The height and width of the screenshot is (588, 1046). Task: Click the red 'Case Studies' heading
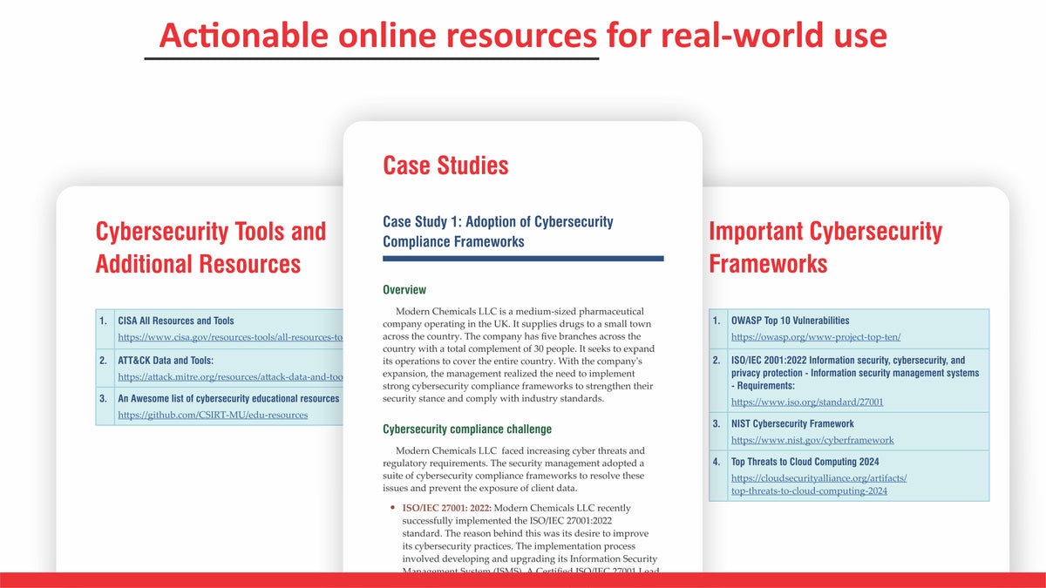pyautogui.click(x=445, y=165)
